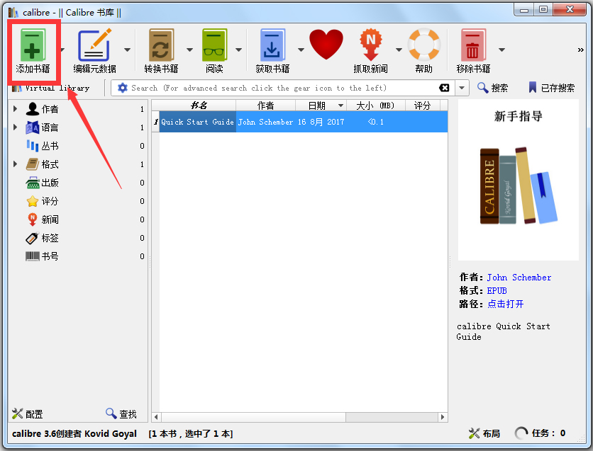This screenshot has height=451, width=593.
Task: Launch the Read (阅读) viewer icon
Action: click(x=214, y=45)
